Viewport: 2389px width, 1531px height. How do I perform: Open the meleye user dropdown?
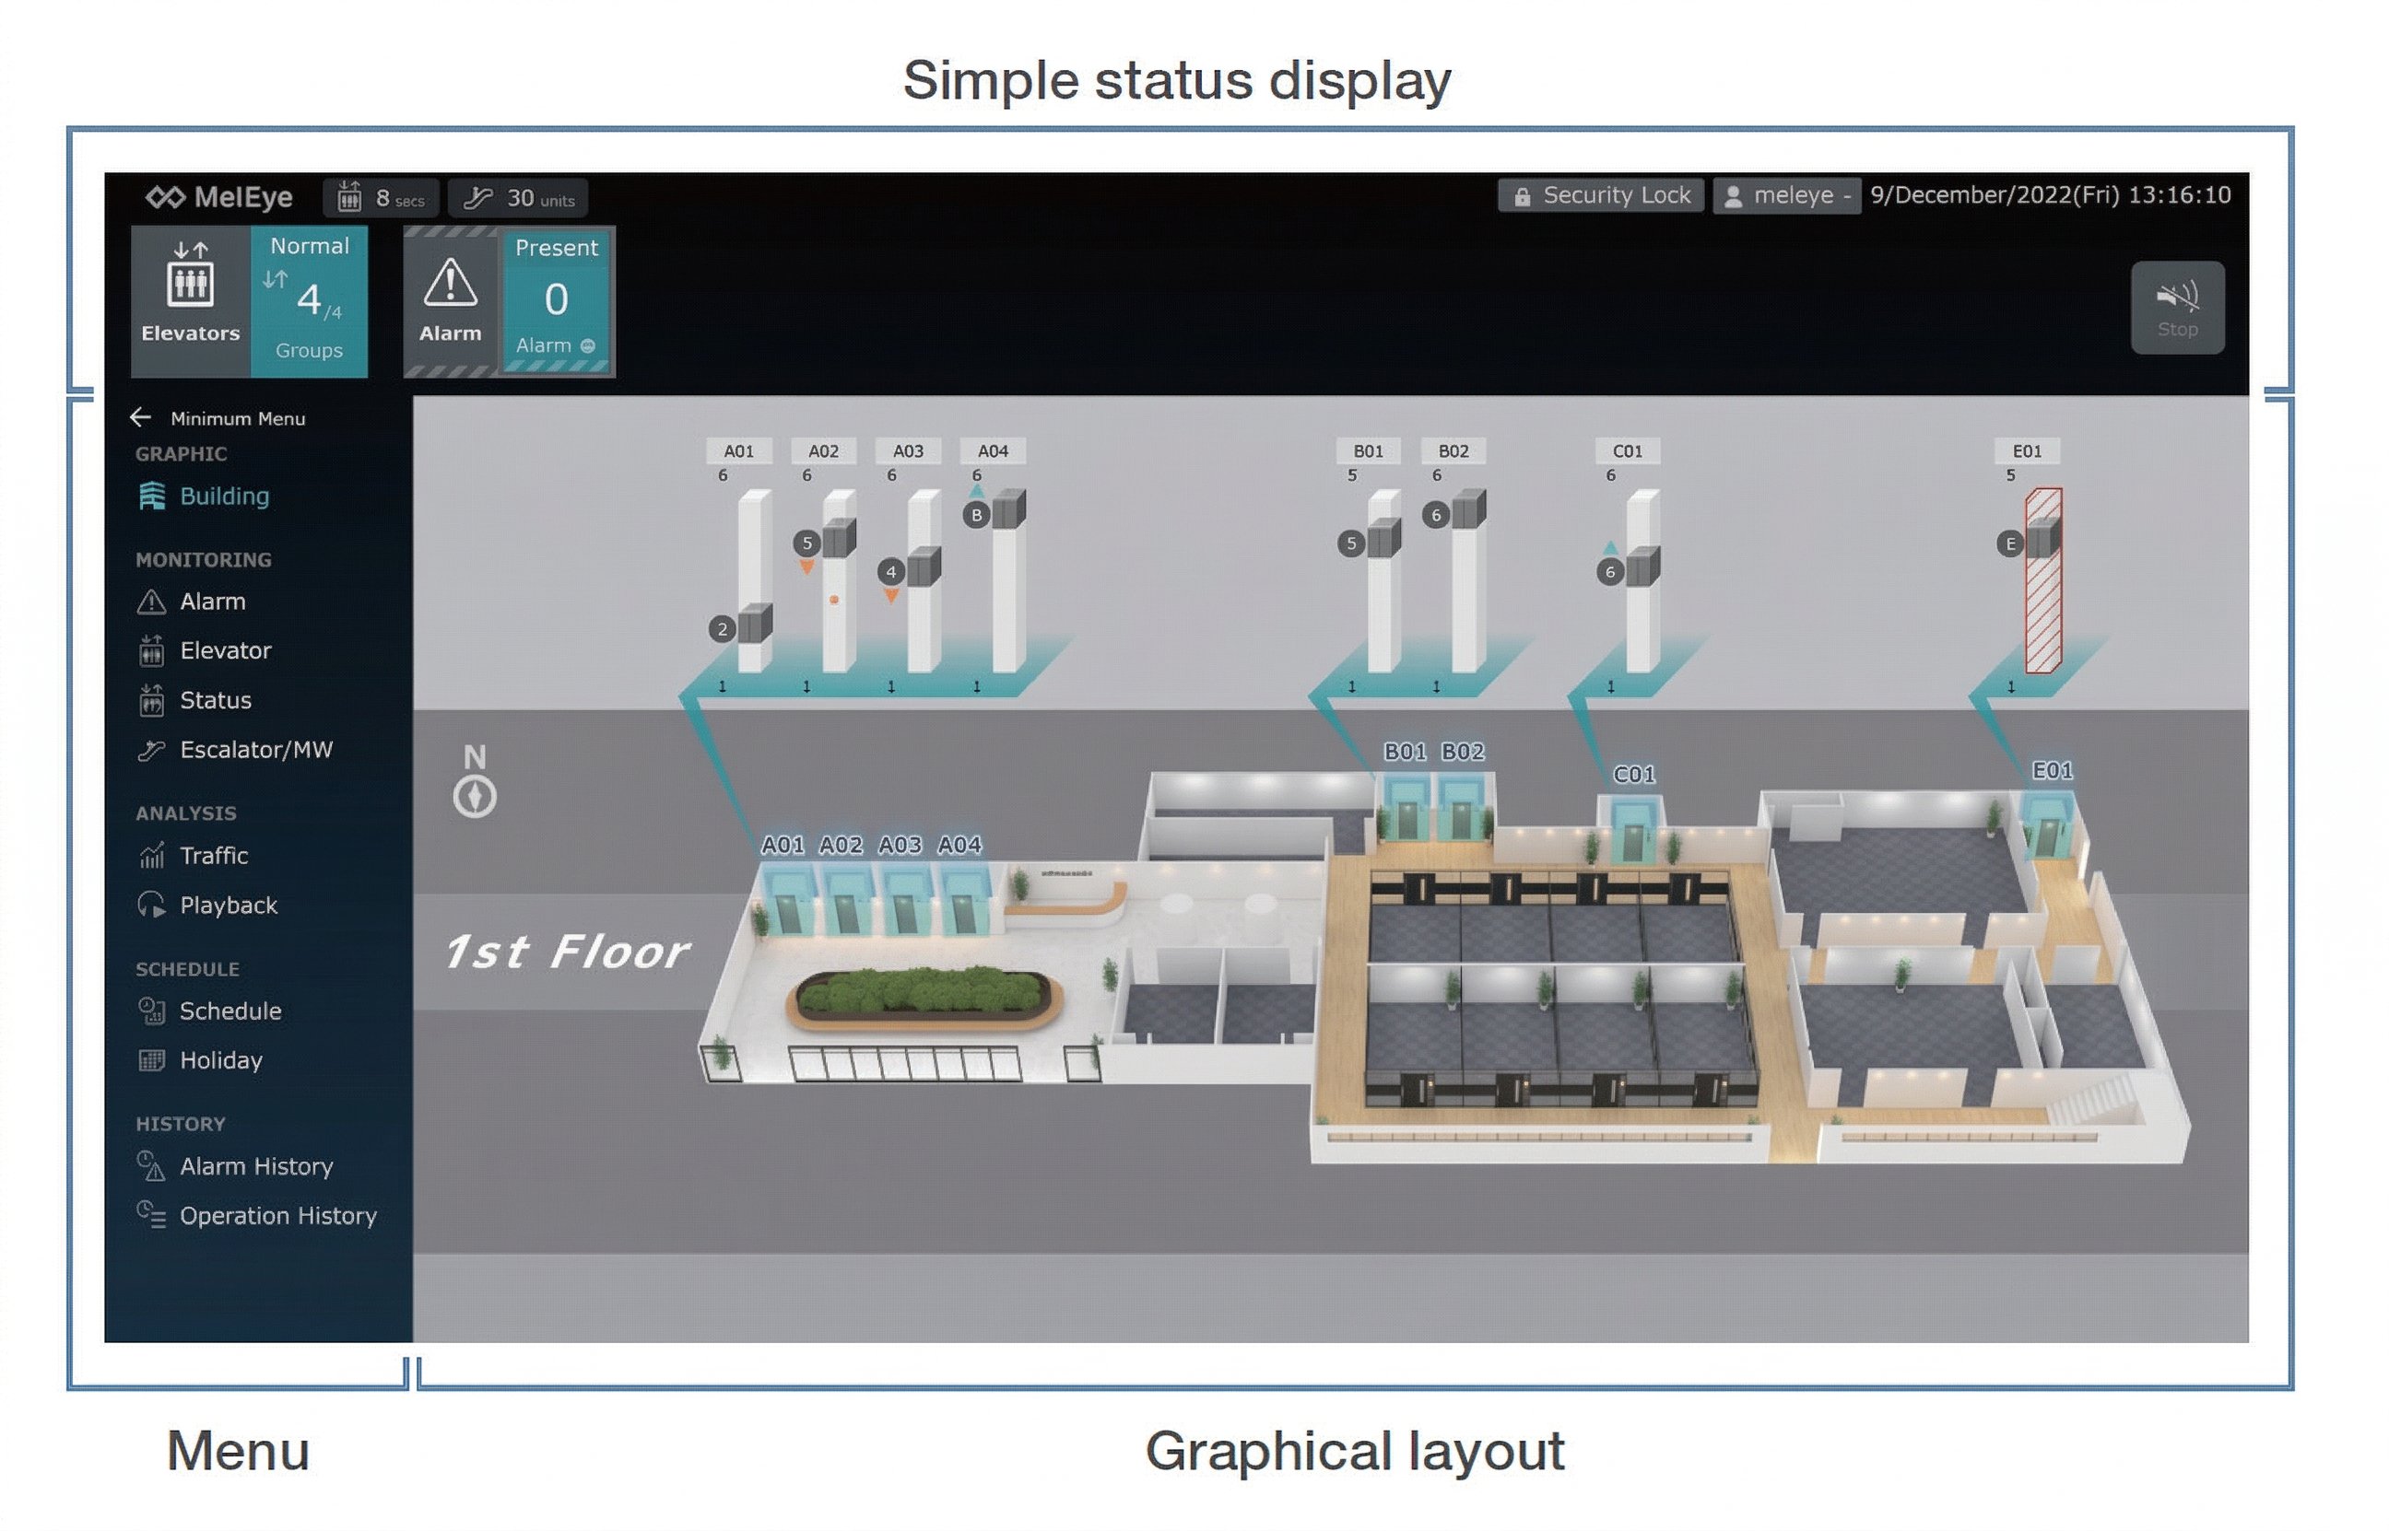click(x=1786, y=195)
